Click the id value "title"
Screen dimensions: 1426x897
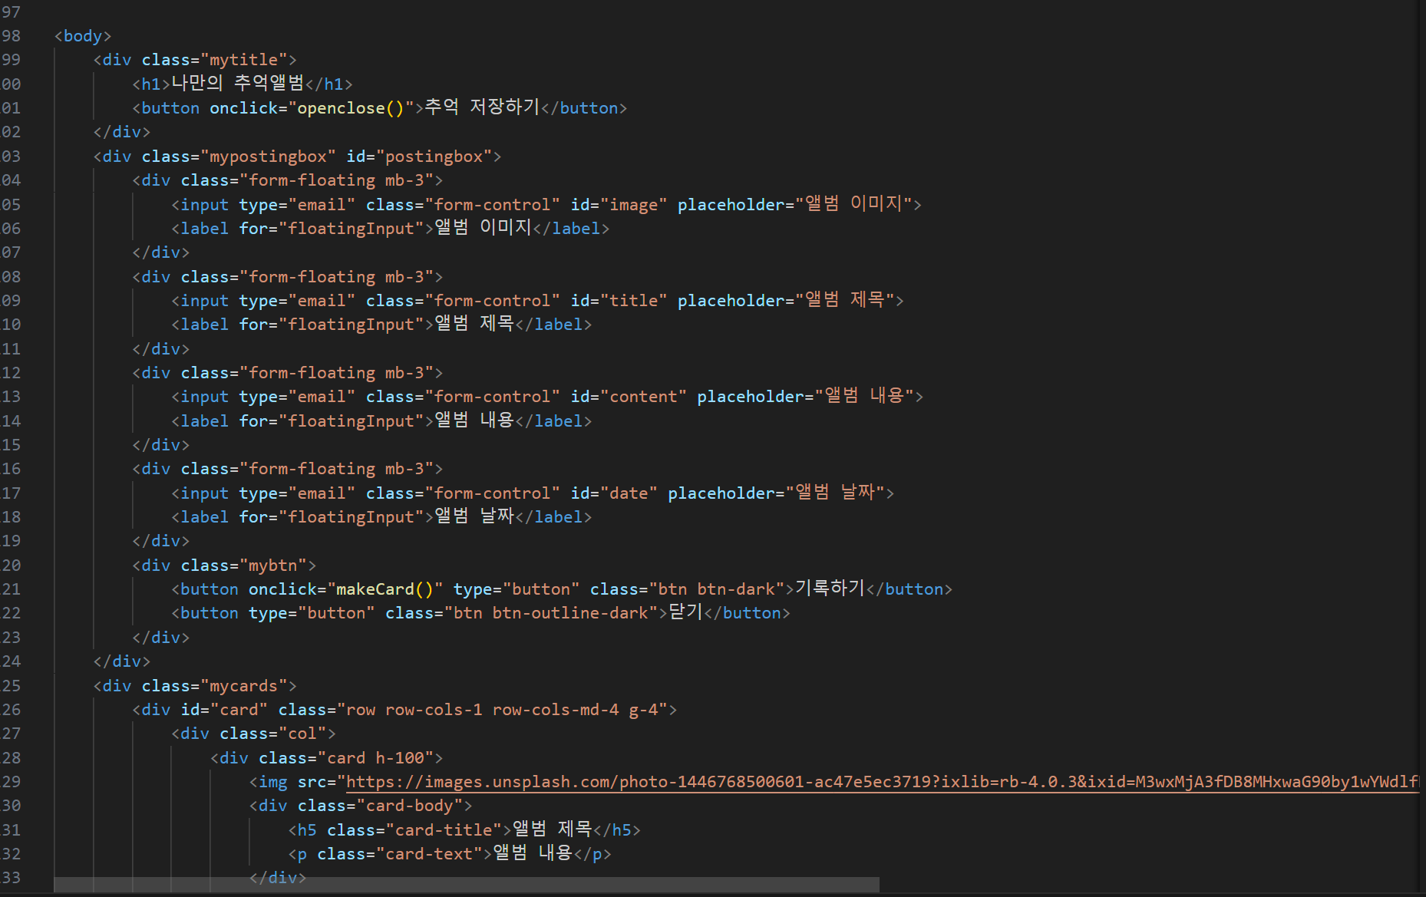click(x=634, y=301)
